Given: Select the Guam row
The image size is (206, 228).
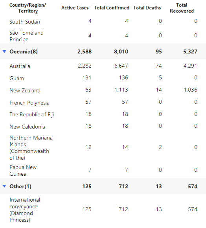Looking at the screenshot, I should click(x=103, y=78).
